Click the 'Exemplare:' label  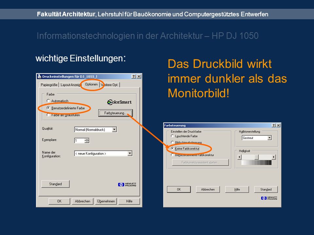(49, 140)
